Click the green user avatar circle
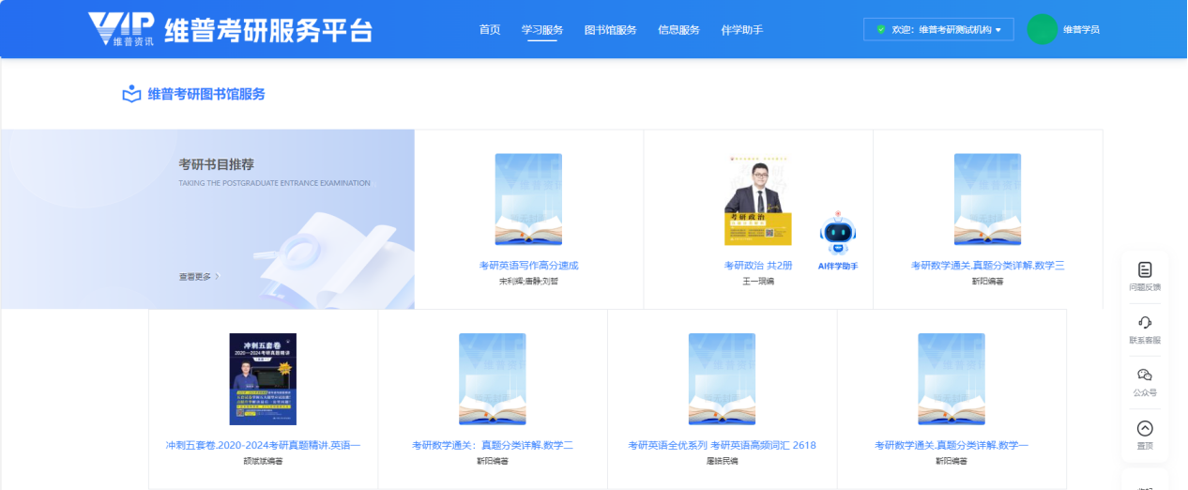 1042,29
